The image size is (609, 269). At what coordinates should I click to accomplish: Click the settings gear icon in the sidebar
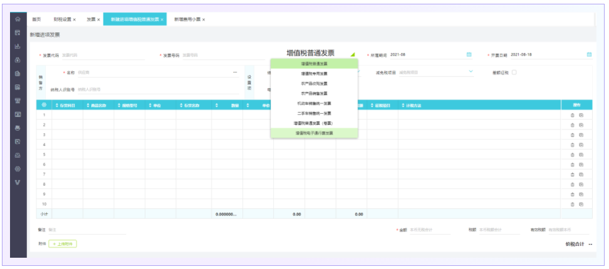pyautogui.click(x=18, y=169)
